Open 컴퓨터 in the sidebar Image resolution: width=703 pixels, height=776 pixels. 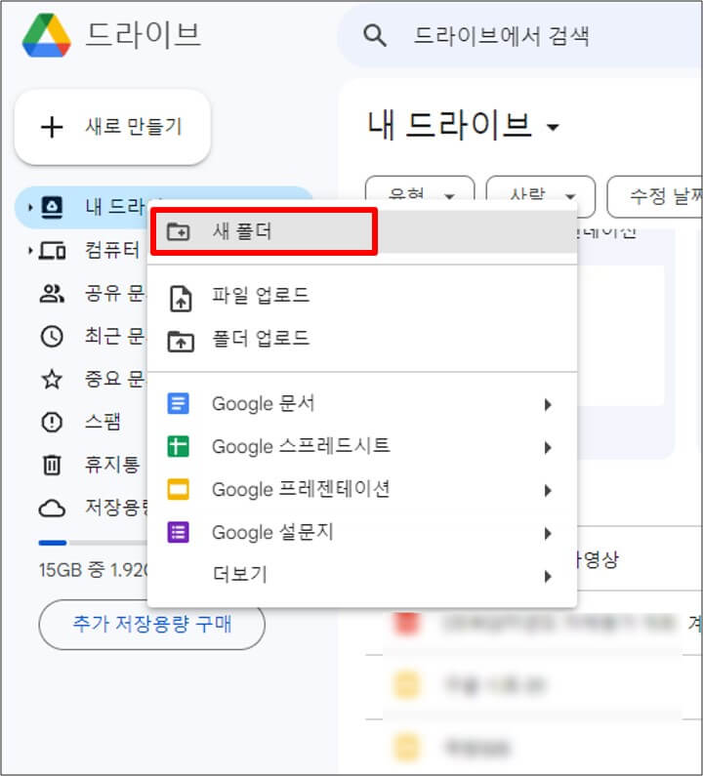(113, 250)
